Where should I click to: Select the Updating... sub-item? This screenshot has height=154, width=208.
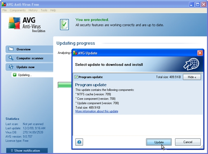pos(32,75)
